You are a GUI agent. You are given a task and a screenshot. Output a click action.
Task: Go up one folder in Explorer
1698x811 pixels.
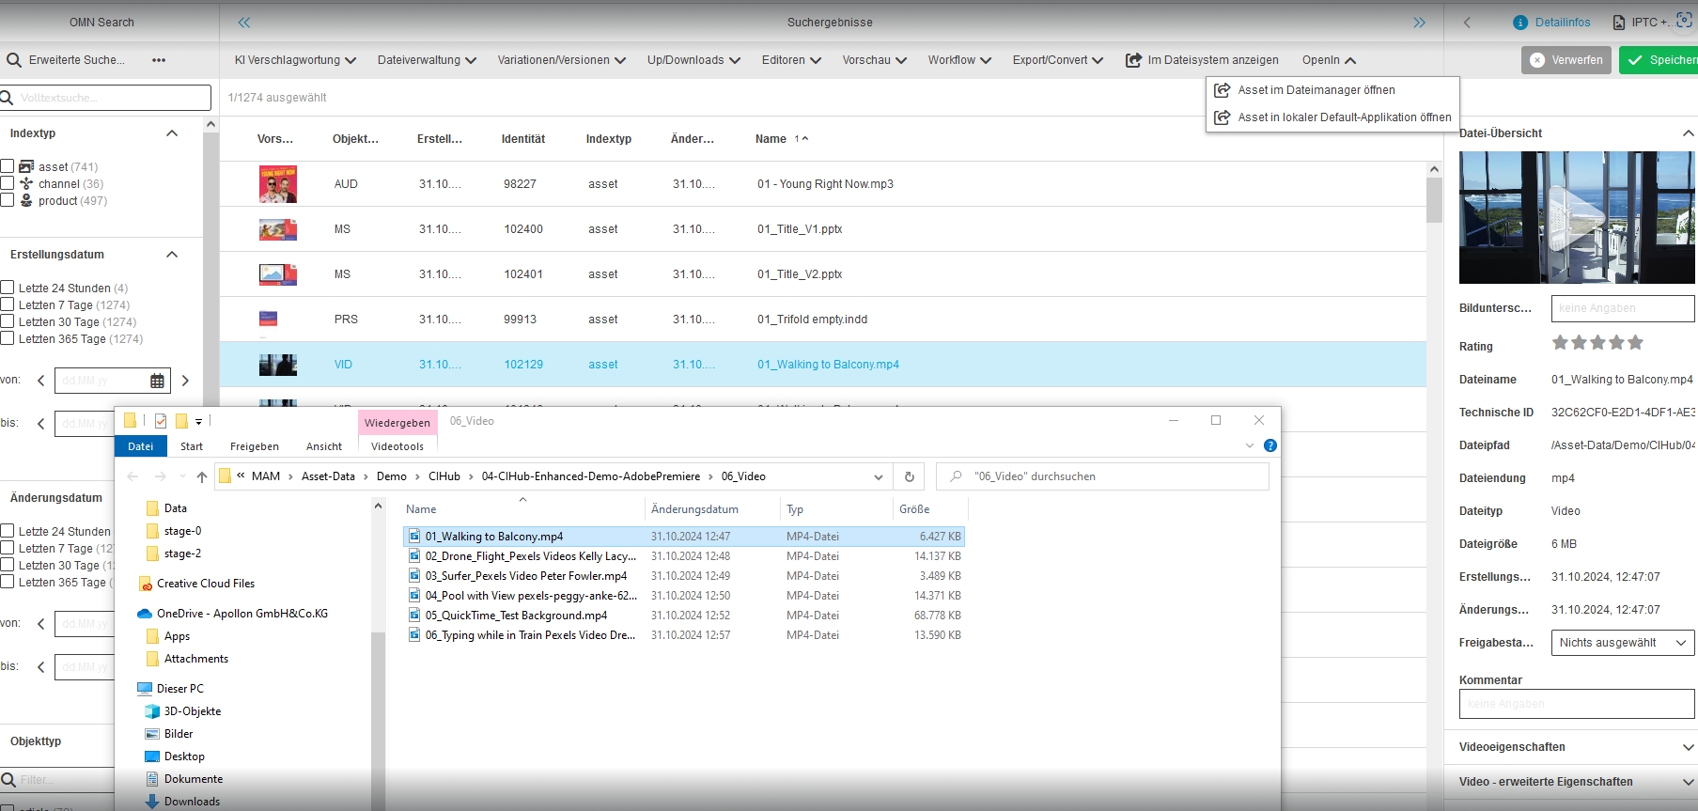click(x=202, y=476)
